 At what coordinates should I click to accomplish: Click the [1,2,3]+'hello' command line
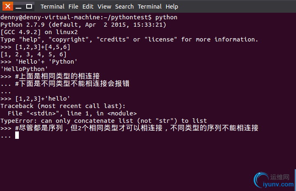tap(35, 99)
